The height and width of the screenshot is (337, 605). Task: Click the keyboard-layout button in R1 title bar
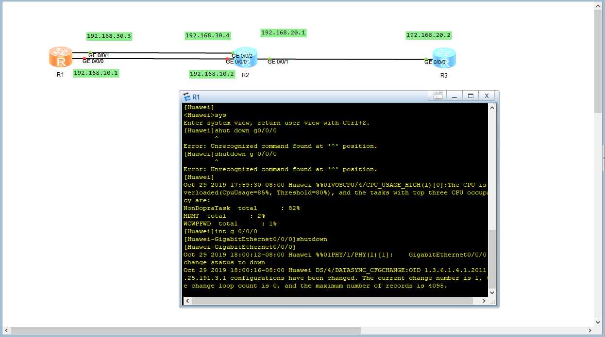tap(437, 96)
